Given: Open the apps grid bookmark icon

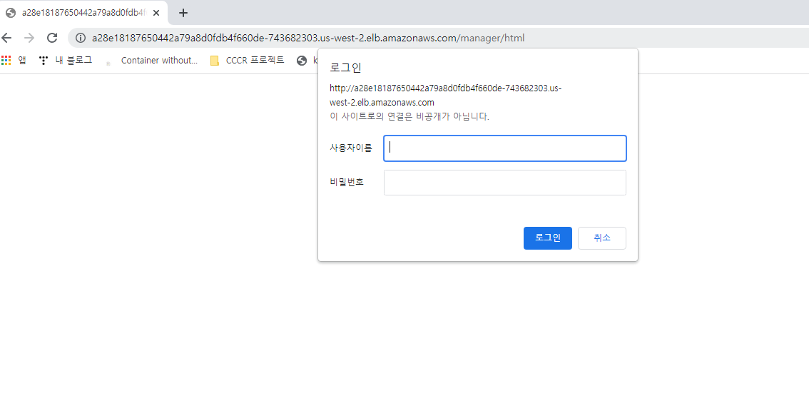Looking at the screenshot, I should (x=6, y=61).
